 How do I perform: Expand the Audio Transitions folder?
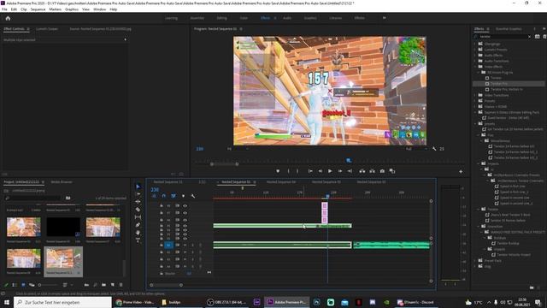[475, 61]
